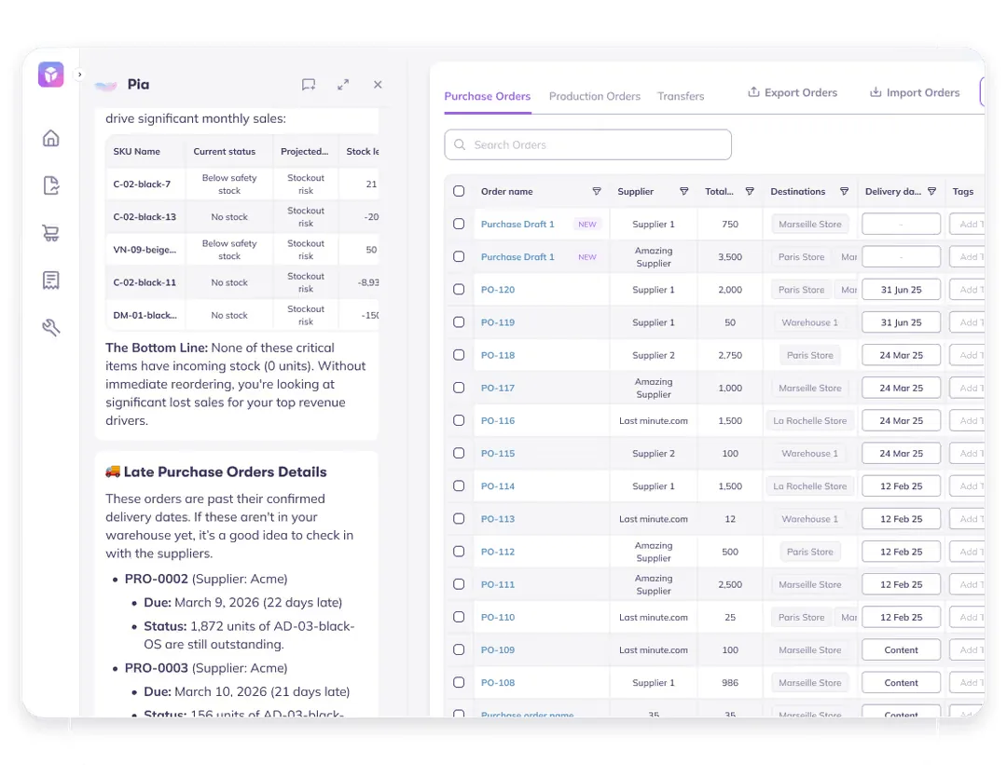Click the Import Orders button
Screen dimensions: 1007x765
pyautogui.click(x=915, y=92)
